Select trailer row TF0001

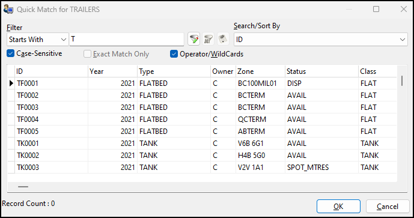coord(202,83)
